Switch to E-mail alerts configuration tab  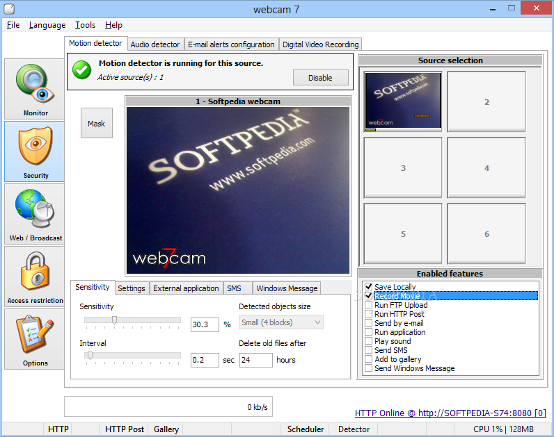pyautogui.click(x=231, y=44)
